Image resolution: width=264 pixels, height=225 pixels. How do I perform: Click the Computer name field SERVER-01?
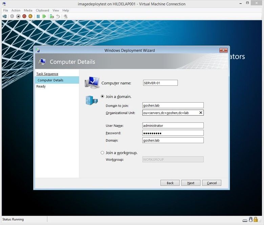[160, 83]
